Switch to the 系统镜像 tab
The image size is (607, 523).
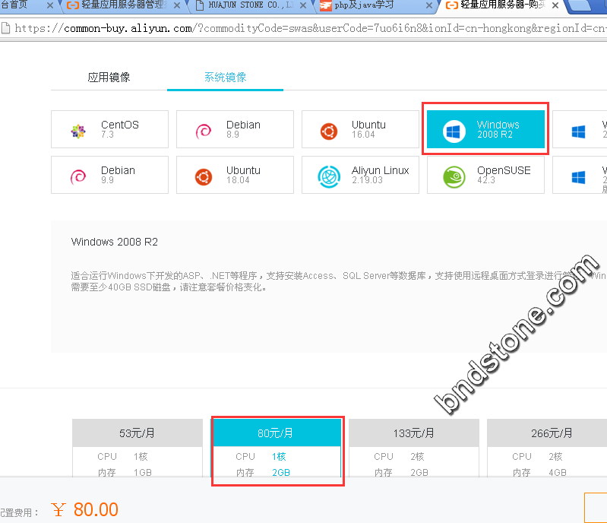pos(225,78)
